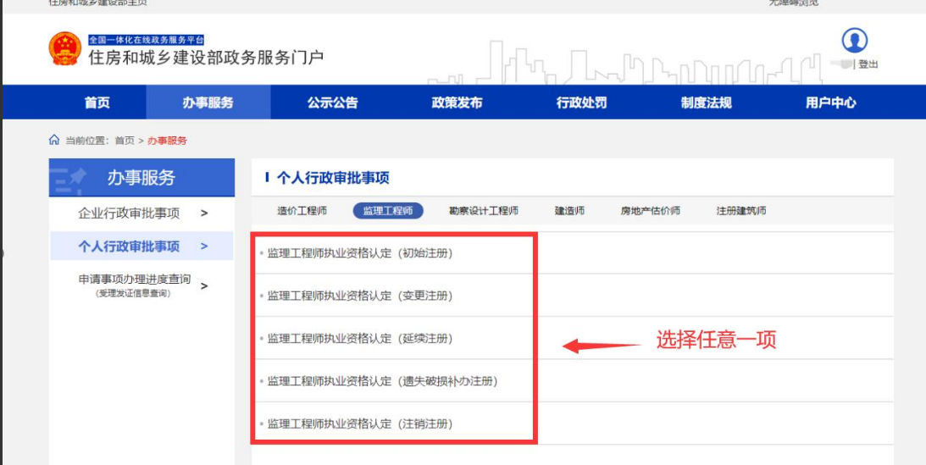The width and height of the screenshot is (926, 465).
Task: Switch to the 勘察设计工程师 tab
Action: pos(483,211)
